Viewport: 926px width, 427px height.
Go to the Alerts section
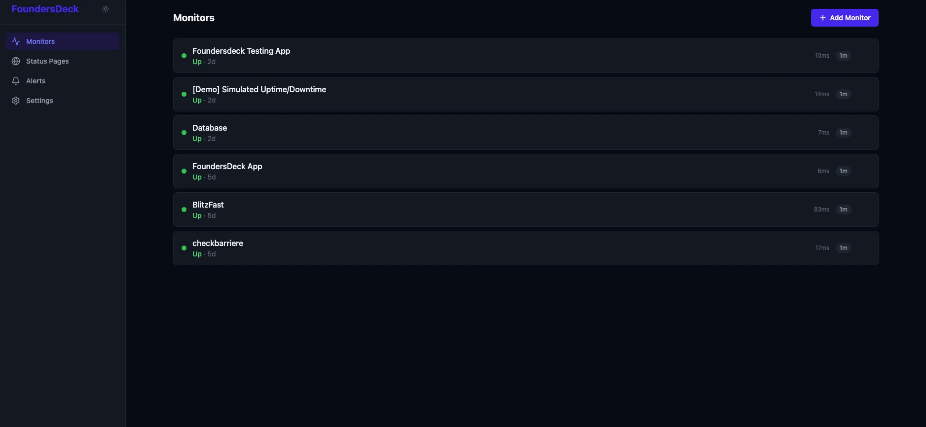36,81
